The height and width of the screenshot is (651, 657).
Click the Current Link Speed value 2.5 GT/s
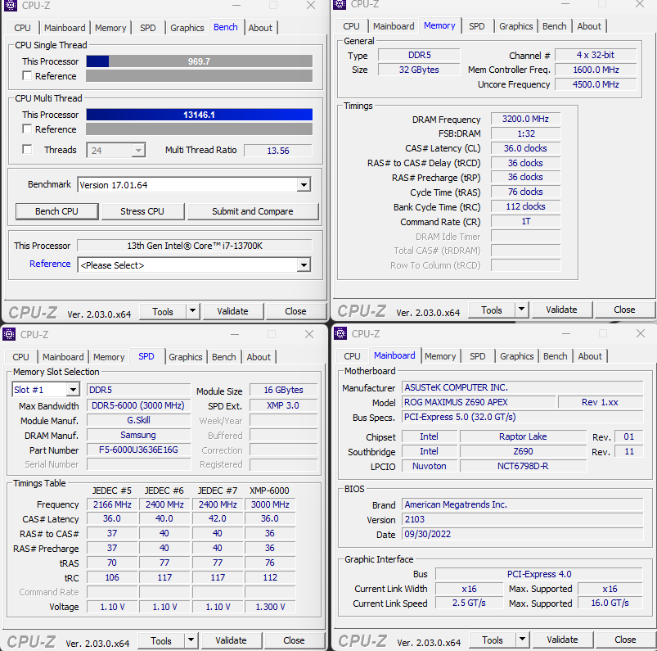(469, 604)
